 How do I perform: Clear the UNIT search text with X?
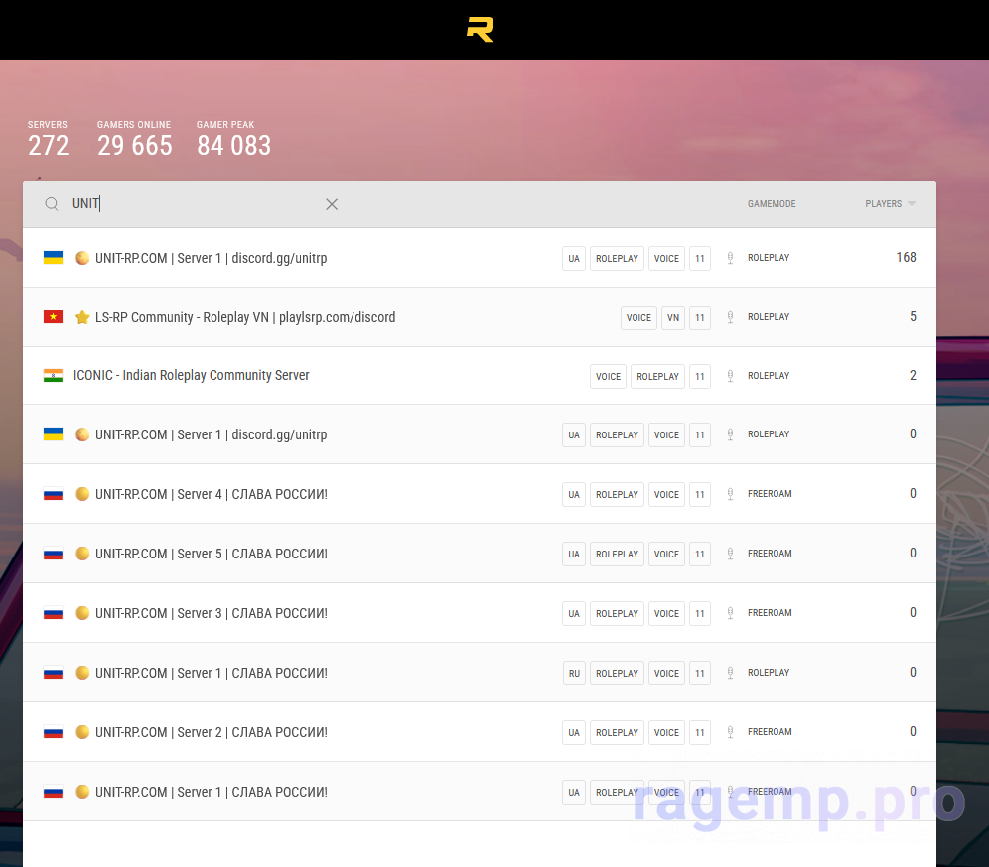click(332, 204)
